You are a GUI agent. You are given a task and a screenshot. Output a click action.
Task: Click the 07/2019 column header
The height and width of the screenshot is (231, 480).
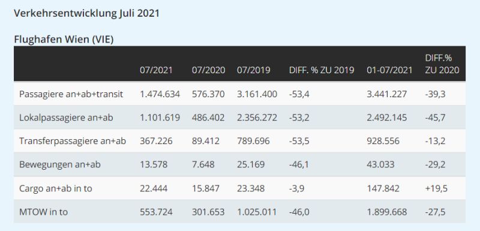point(253,70)
